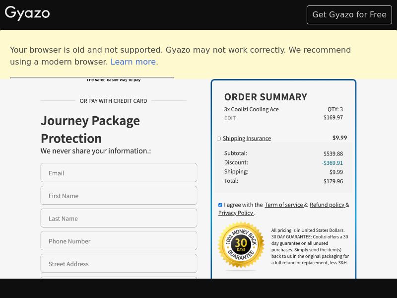Focus the Street Address field

[119, 264]
